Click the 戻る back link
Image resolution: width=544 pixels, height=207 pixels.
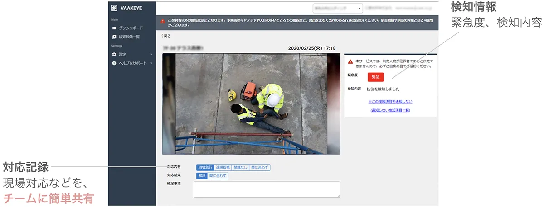point(166,36)
